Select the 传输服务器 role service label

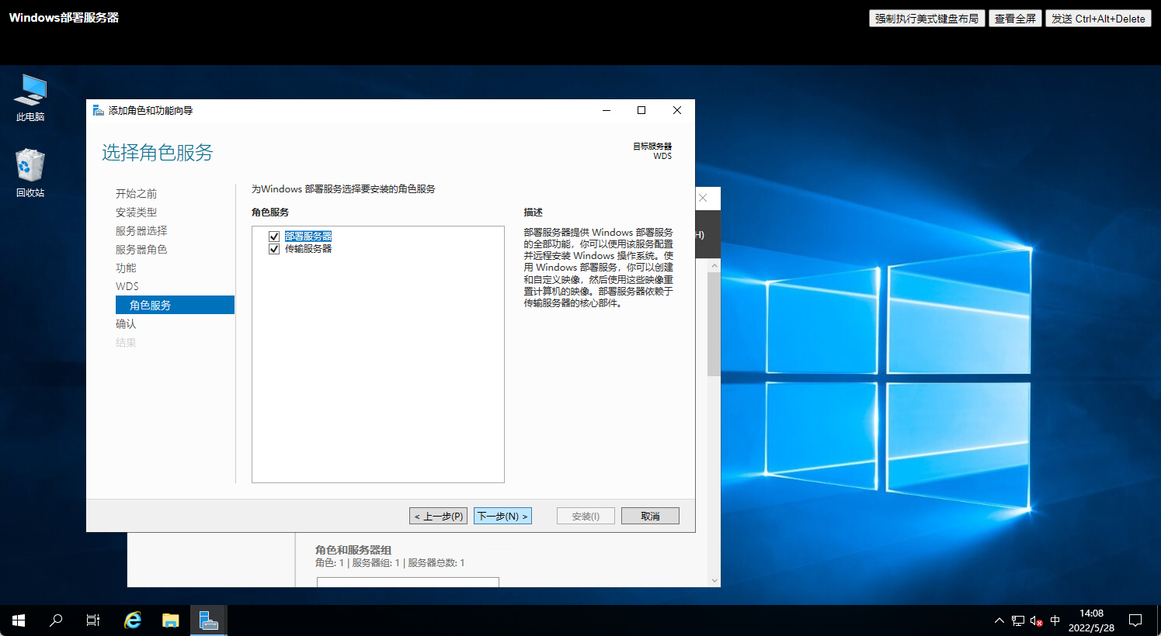(x=308, y=249)
